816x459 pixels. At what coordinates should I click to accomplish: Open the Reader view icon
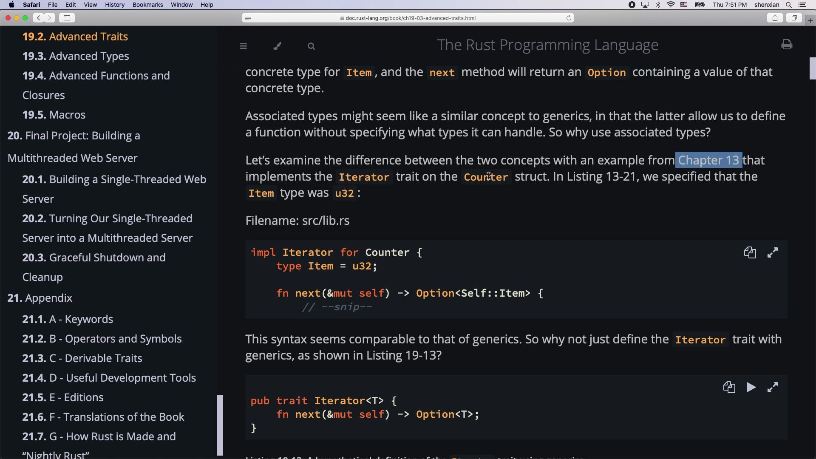[248, 18]
